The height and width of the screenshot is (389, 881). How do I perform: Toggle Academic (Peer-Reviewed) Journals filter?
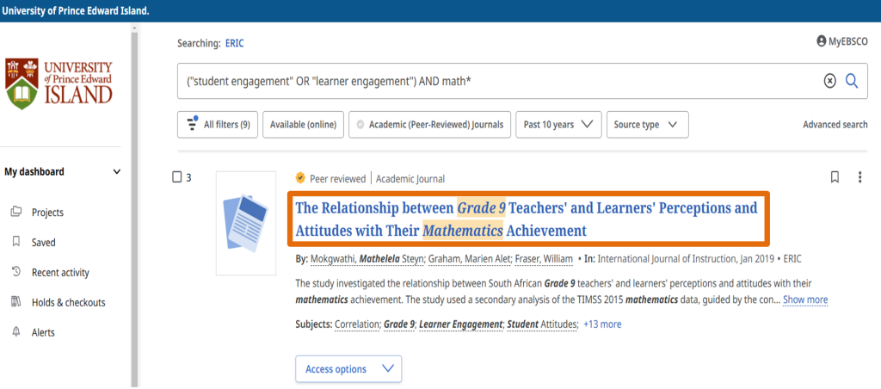(x=430, y=124)
